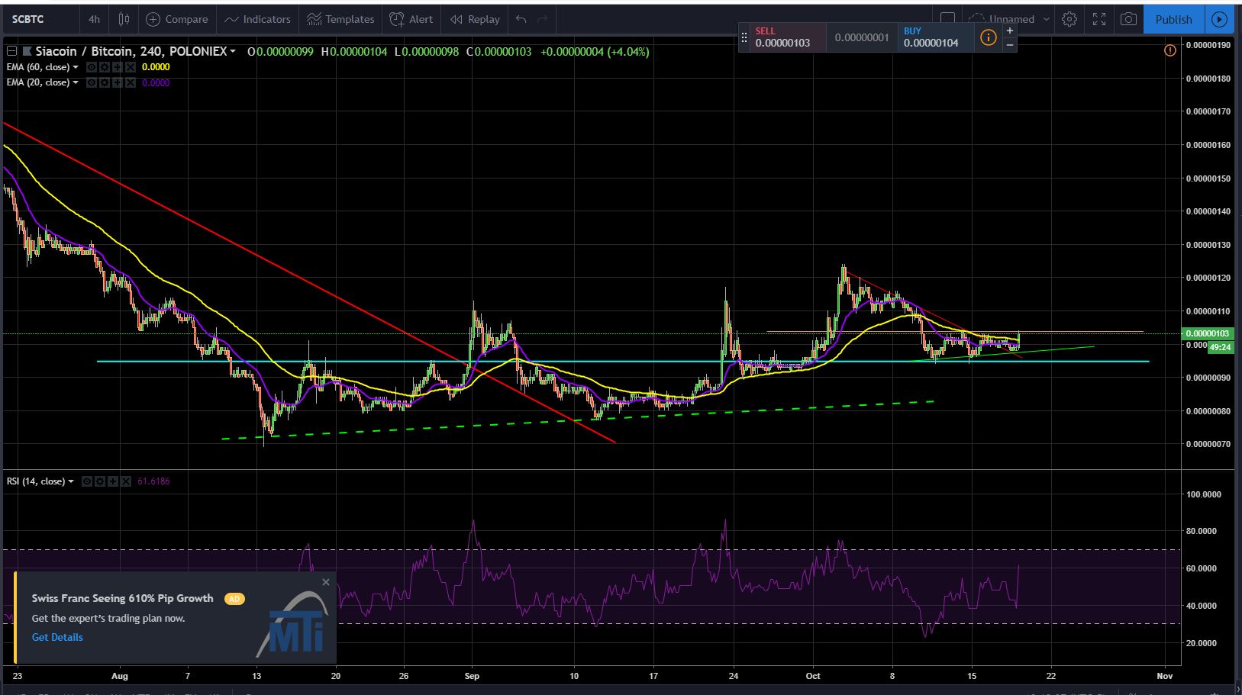Click the RSI plus icon
The width and height of the screenshot is (1242, 695).
(113, 481)
